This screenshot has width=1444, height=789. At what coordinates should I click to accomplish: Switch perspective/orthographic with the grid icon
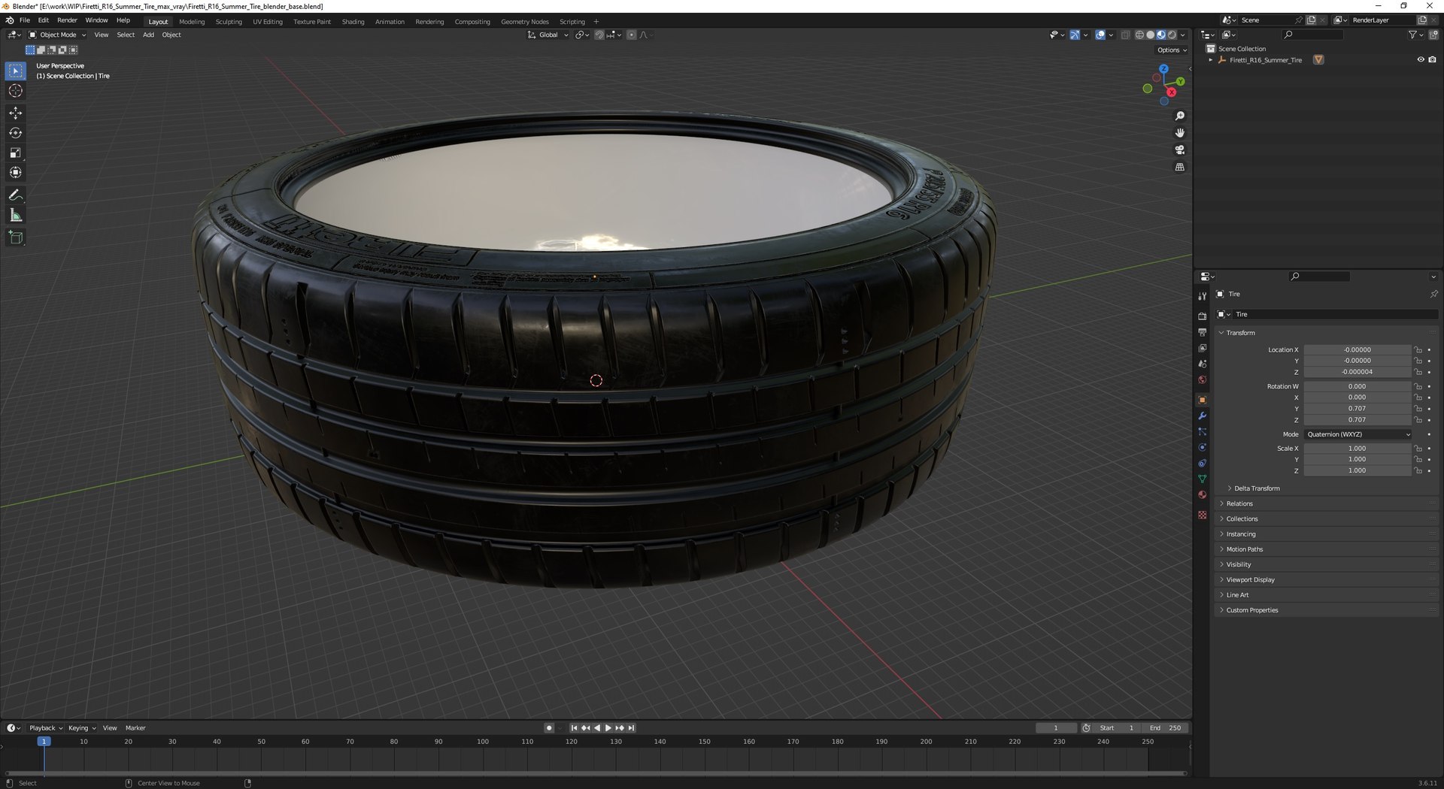point(1179,168)
